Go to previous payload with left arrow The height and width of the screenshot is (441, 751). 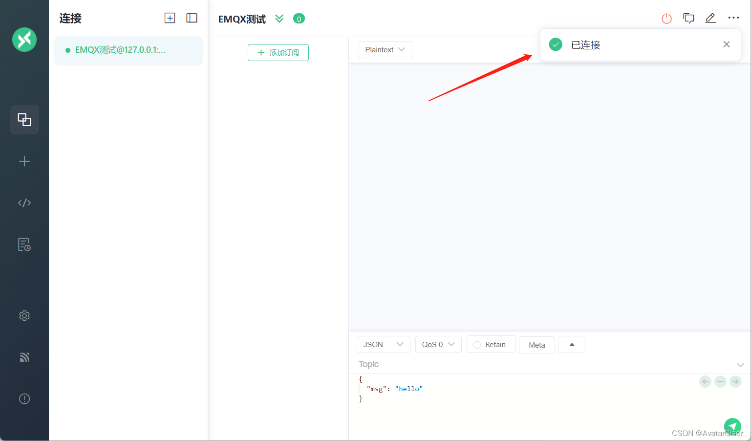click(705, 381)
